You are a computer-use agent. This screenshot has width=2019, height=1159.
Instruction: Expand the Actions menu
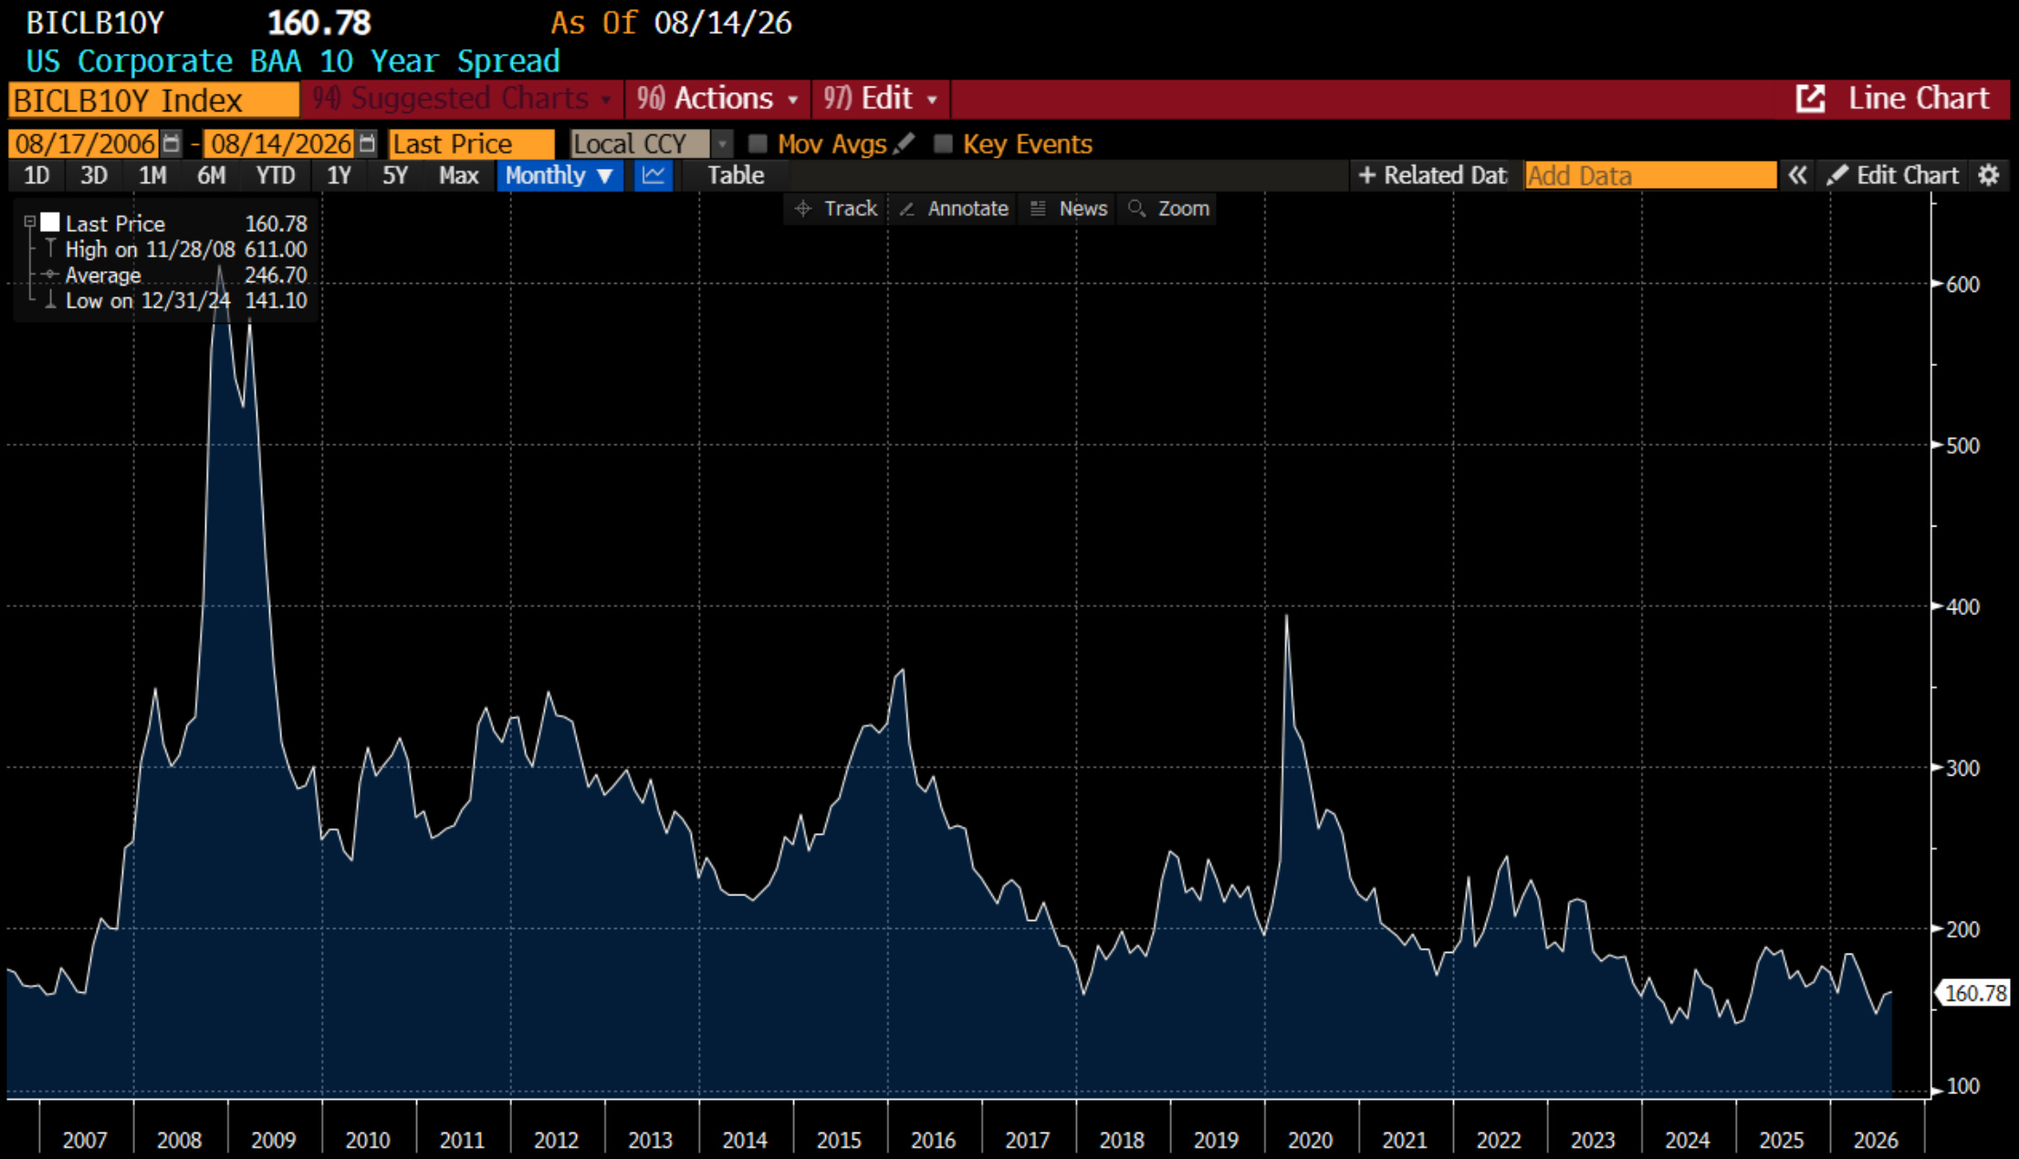(717, 99)
